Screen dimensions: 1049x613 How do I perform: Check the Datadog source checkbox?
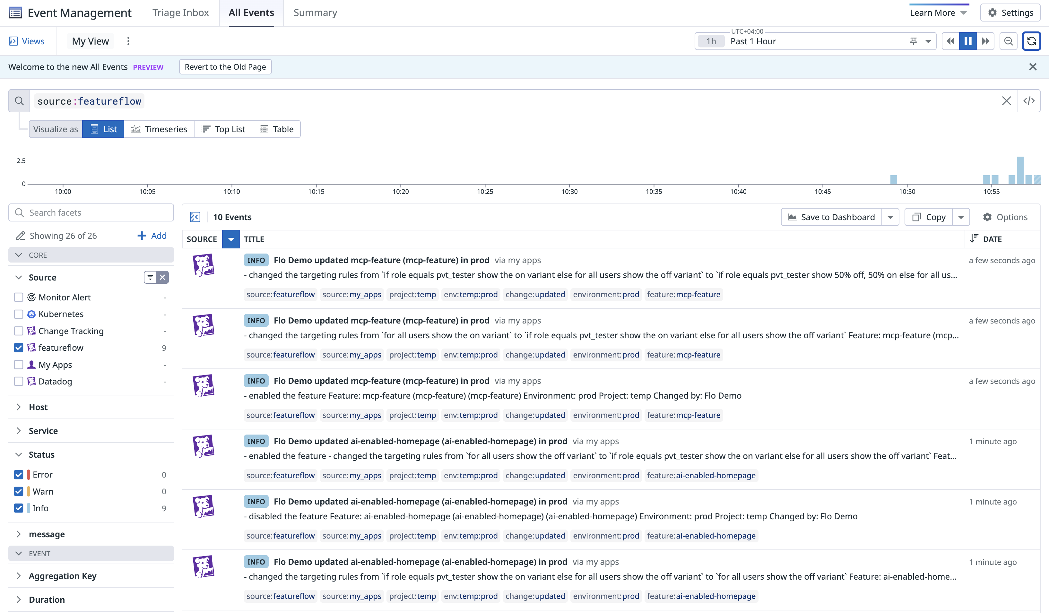point(18,381)
